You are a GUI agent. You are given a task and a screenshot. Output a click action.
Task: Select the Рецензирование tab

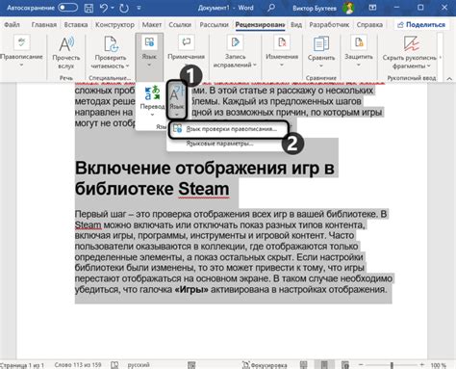(x=260, y=25)
